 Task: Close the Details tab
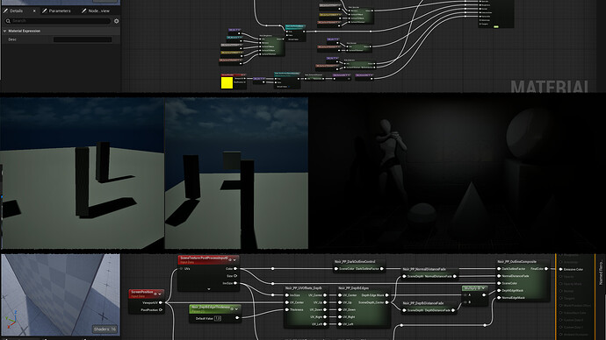[x=34, y=11]
